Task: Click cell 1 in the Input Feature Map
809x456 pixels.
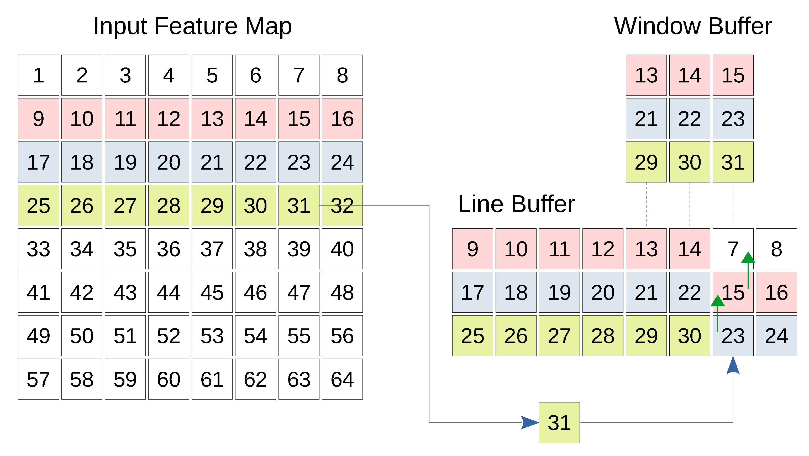Action: [38, 75]
